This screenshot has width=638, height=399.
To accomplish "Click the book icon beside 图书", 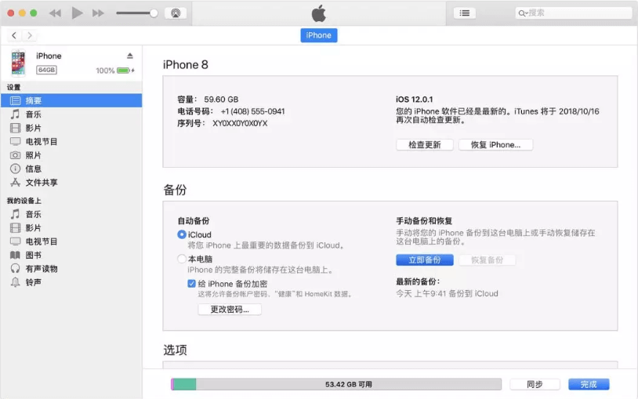I will click(x=15, y=256).
